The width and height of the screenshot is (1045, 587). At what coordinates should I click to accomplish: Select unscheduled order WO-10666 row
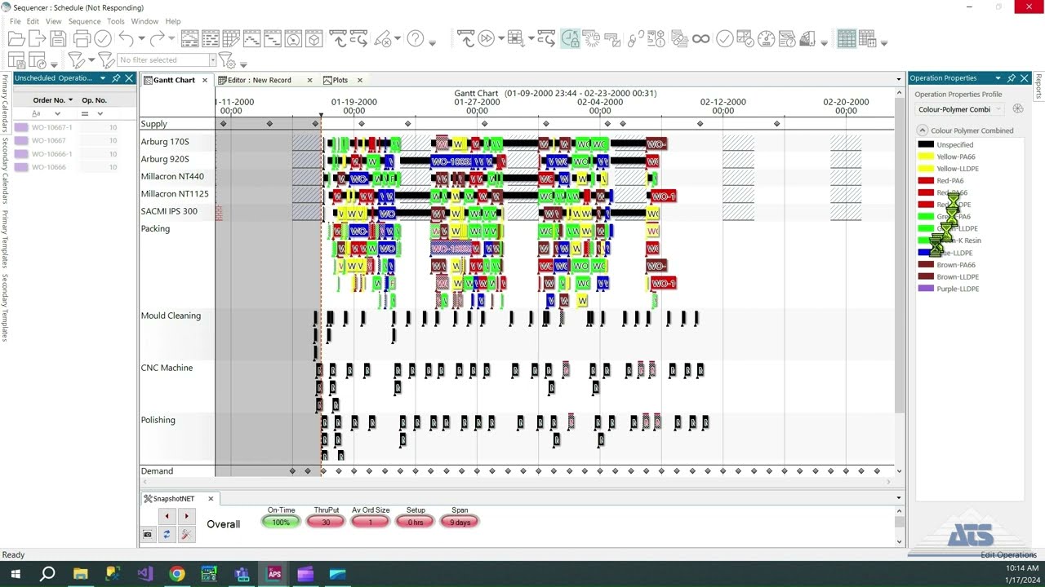(65, 167)
